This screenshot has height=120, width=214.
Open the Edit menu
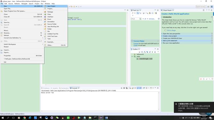pos(6,4)
